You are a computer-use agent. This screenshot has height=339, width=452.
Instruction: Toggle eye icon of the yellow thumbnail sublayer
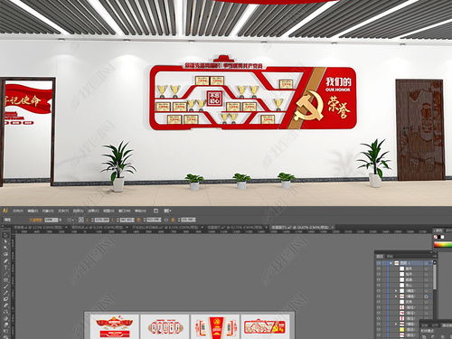(x=379, y=329)
